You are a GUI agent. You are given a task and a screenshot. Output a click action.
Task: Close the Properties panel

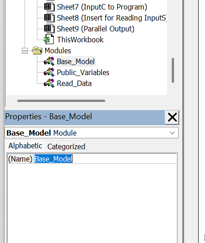point(172,117)
